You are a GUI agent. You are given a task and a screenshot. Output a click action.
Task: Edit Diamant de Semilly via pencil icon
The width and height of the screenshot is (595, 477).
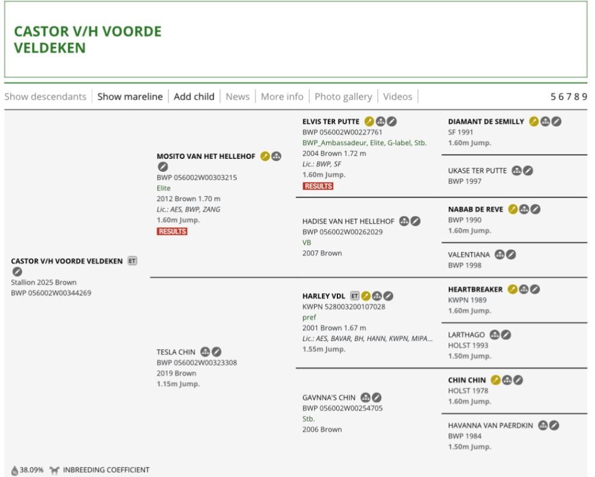(557, 121)
